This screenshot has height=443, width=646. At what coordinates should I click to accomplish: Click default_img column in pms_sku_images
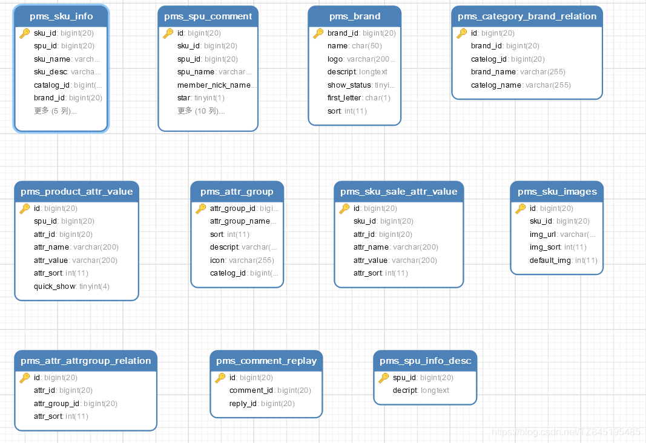564,260
